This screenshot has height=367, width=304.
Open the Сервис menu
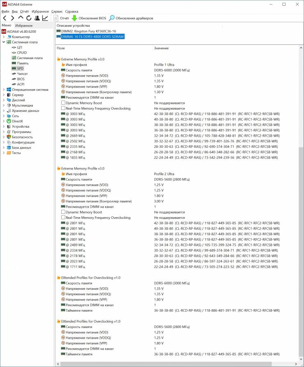click(x=57, y=11)
